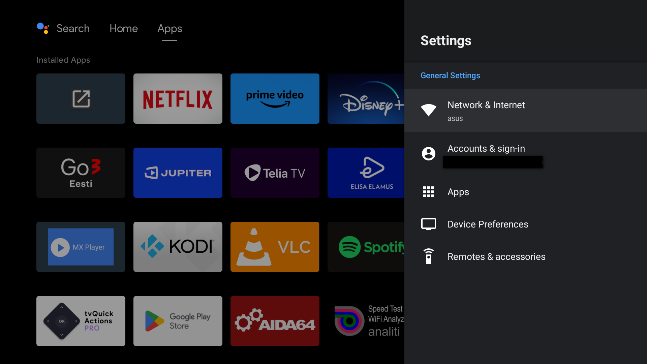
Task: Open analiti Speed Test WiFi Analyzer
Action: (x=366, y=321)
